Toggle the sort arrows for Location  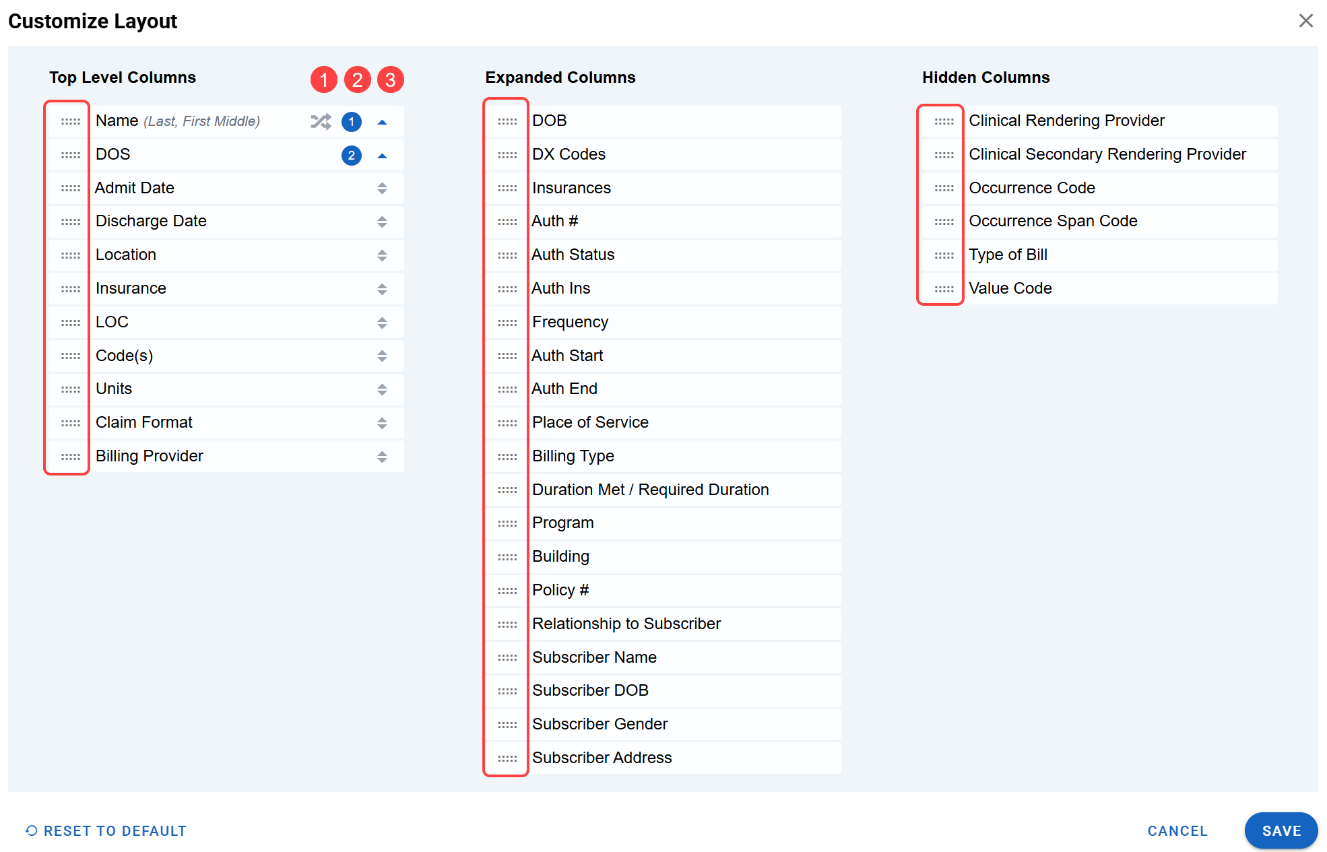382,255
